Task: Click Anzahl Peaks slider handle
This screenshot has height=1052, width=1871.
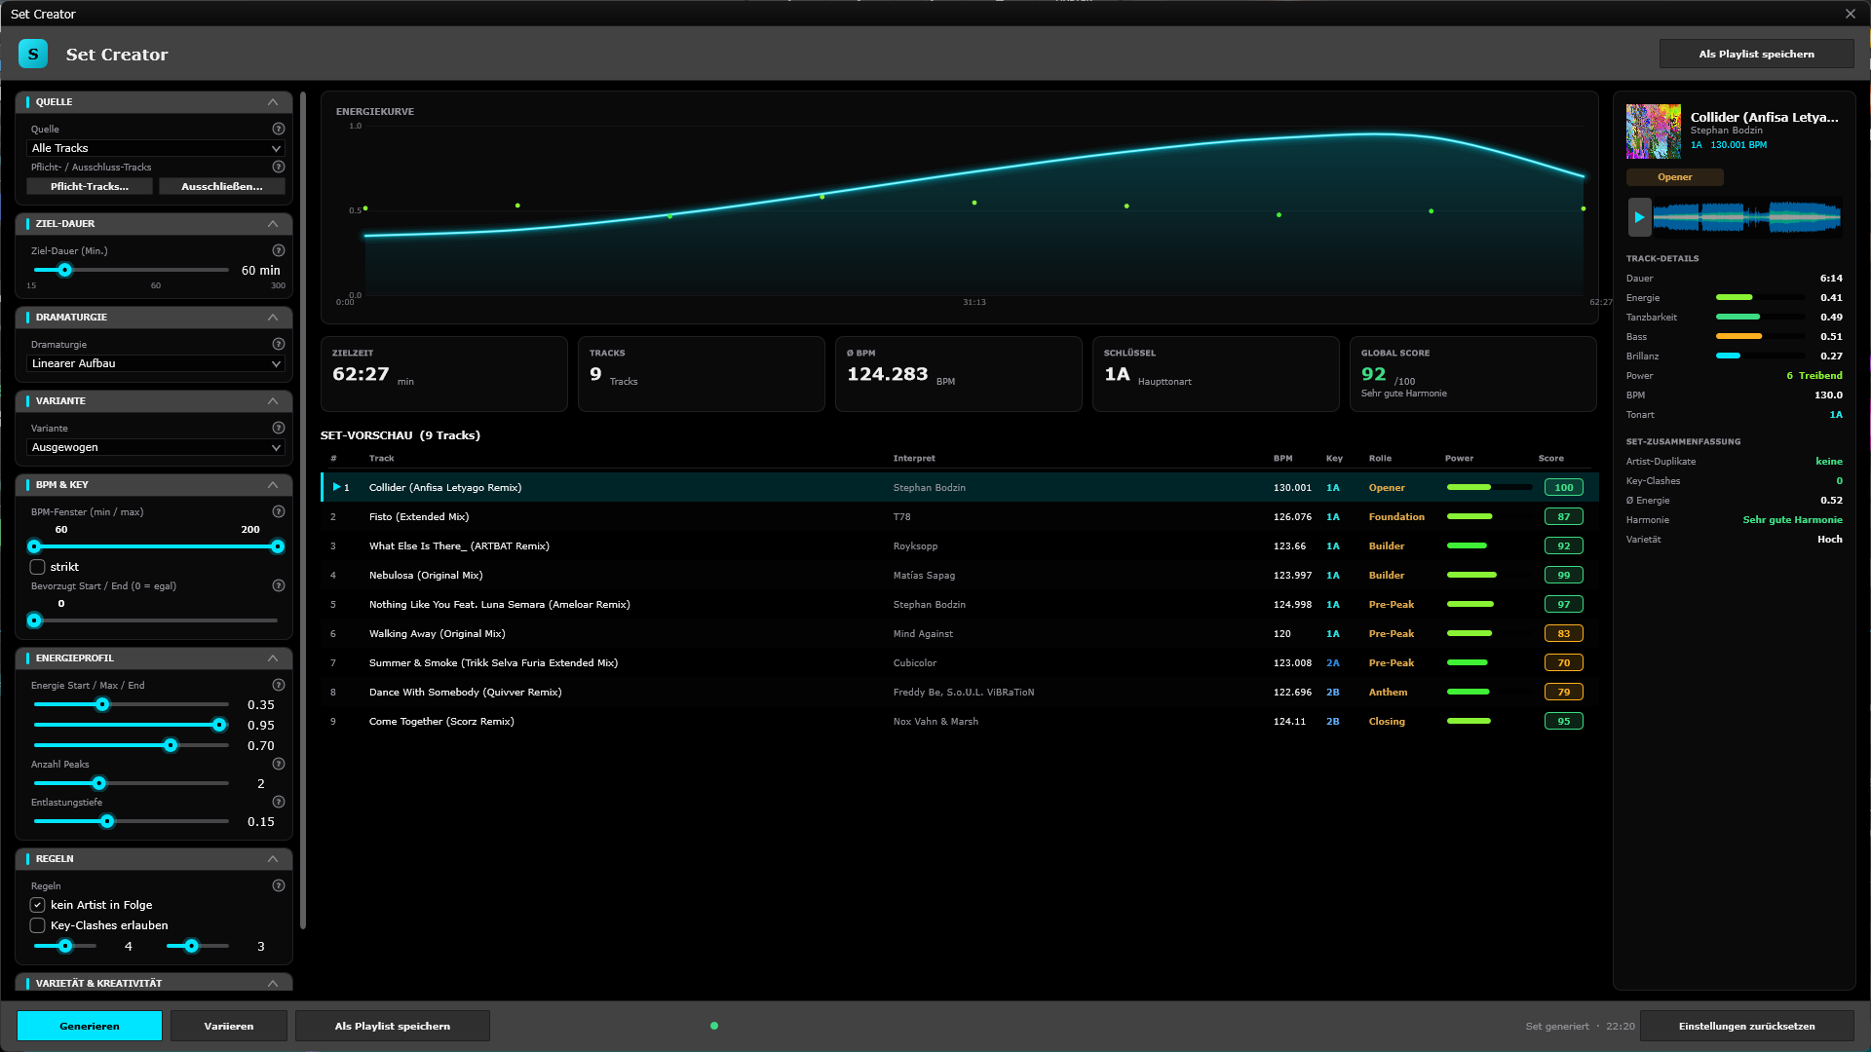Action: (x=98, y=783)
